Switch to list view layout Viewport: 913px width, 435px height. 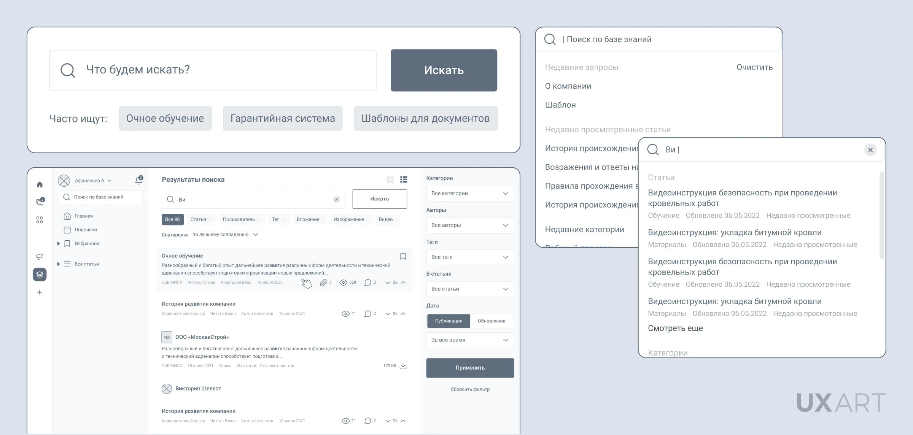pos(404,179)
